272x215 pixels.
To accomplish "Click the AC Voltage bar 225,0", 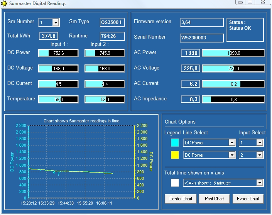I will [233, 69].
